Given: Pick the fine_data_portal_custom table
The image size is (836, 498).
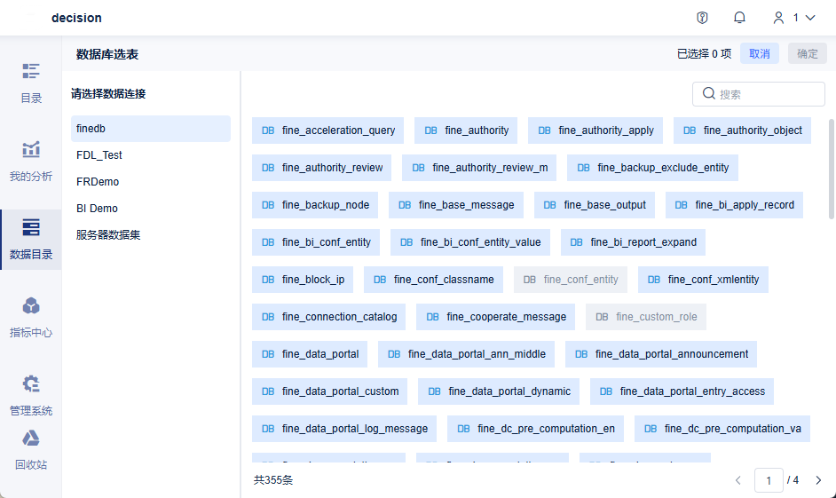Looking at the screenshot, I should [329, 391].
